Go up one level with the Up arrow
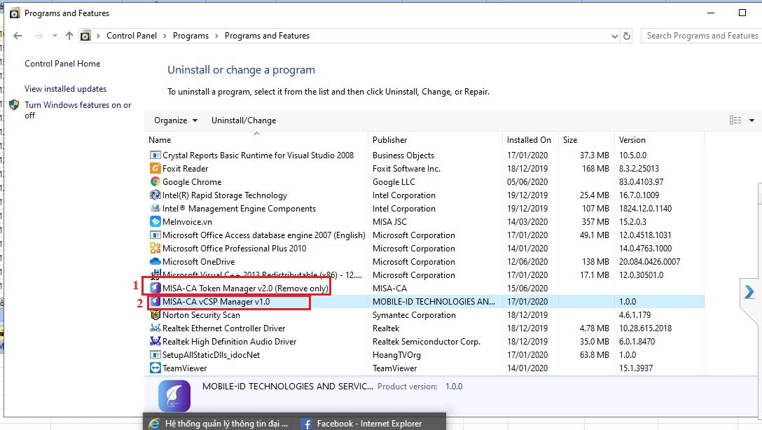Image resolution: width=762 pixels, height=430 pixels. pyautogui.click(x=69, y=36)
